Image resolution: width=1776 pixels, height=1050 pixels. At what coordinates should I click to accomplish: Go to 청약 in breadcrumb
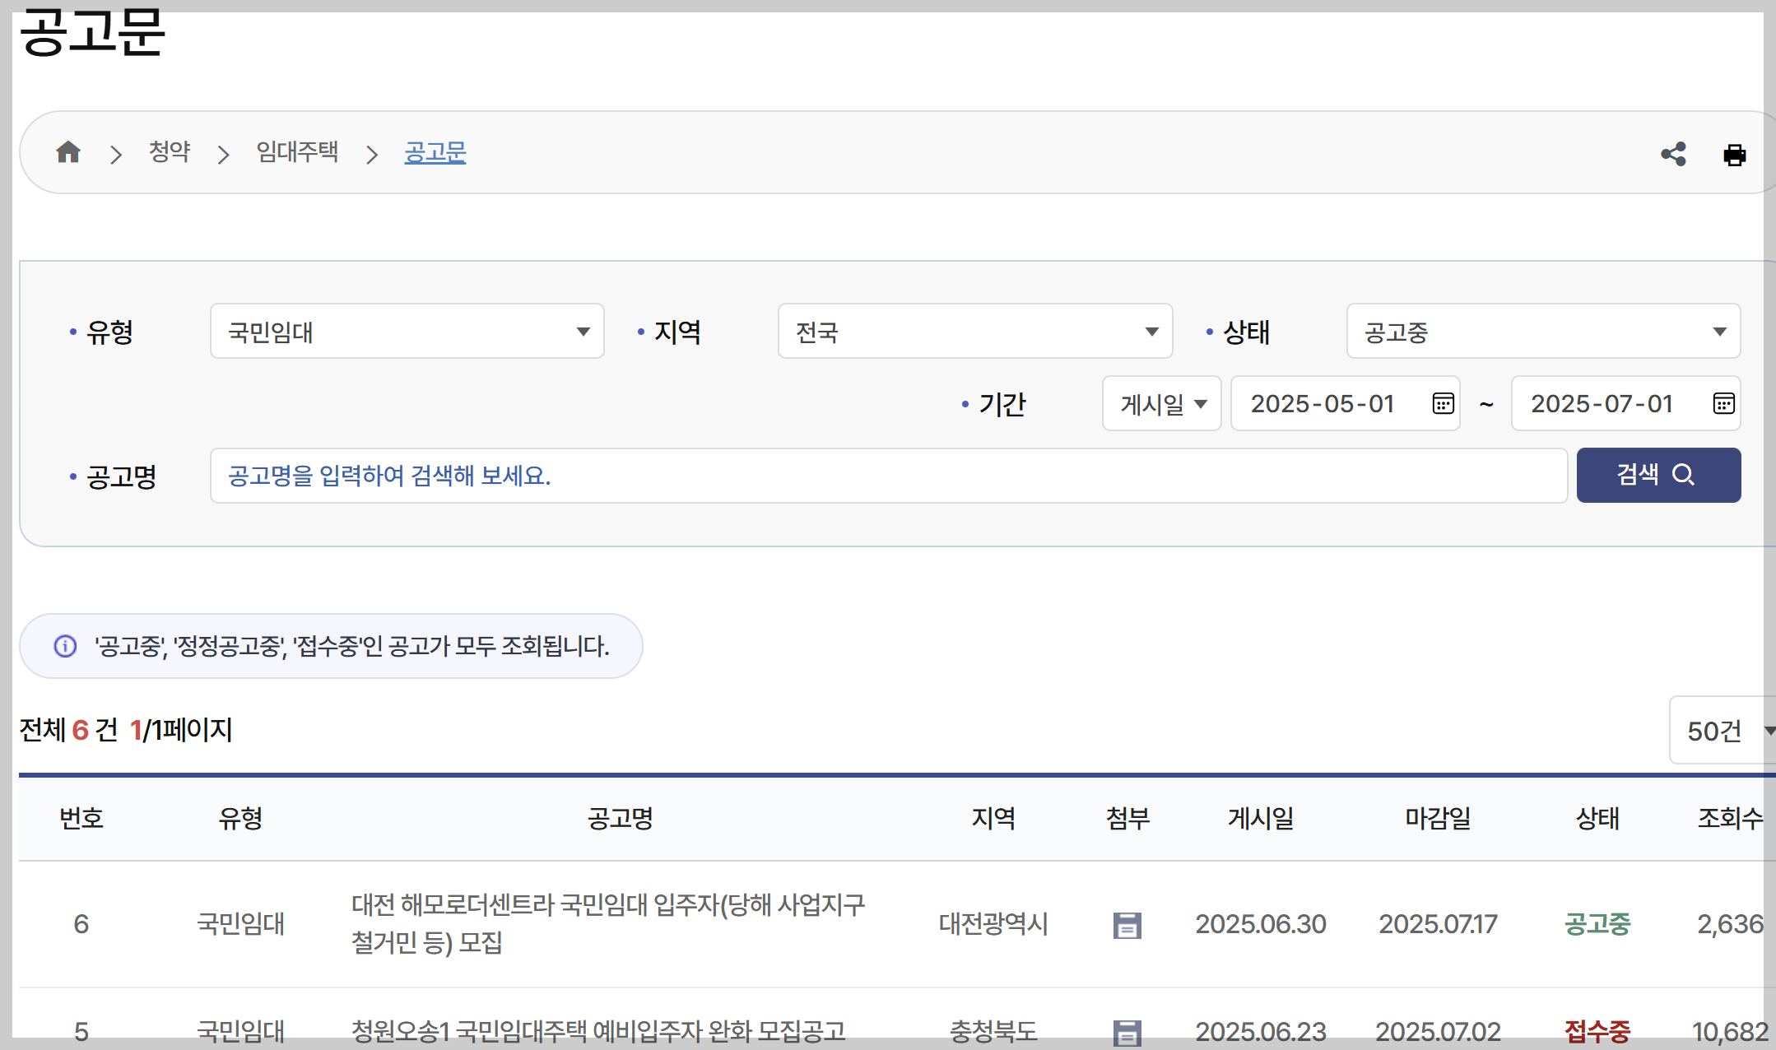coord(170,152)
